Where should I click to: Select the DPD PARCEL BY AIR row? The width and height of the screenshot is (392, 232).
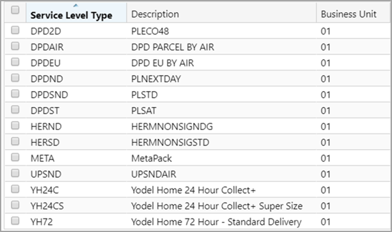point(197,47)
